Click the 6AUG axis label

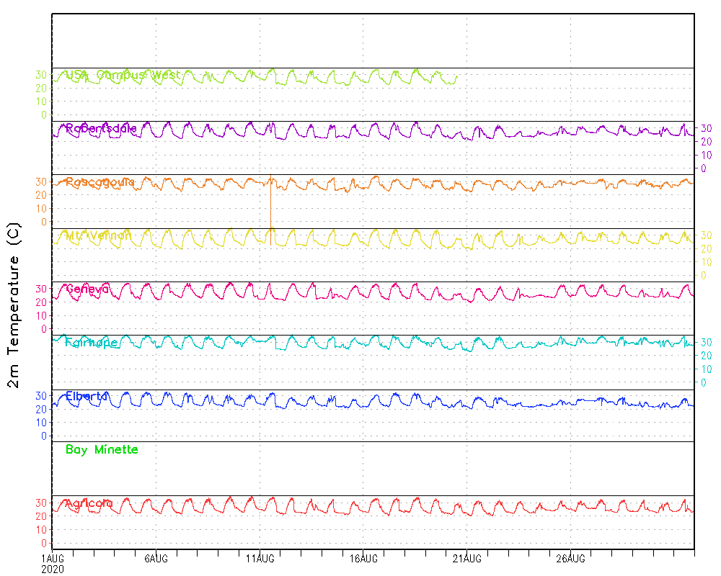[x=156, y=559]
